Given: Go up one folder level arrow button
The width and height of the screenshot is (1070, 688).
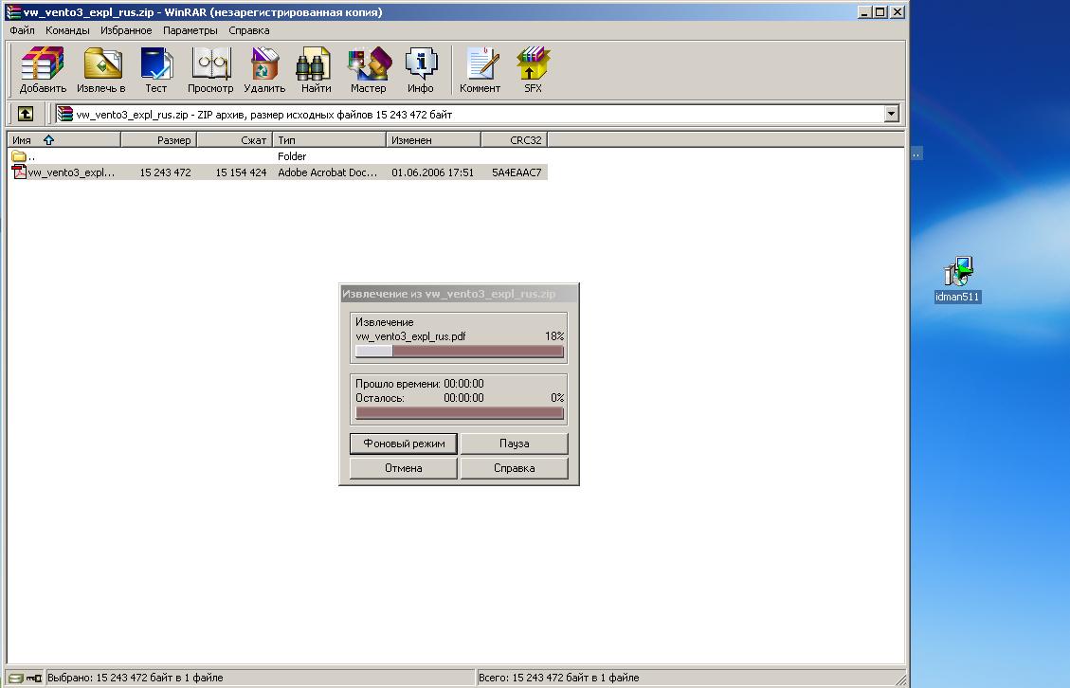Looking at the screenshot, I should pyautogui.click(x=26, y=114).
